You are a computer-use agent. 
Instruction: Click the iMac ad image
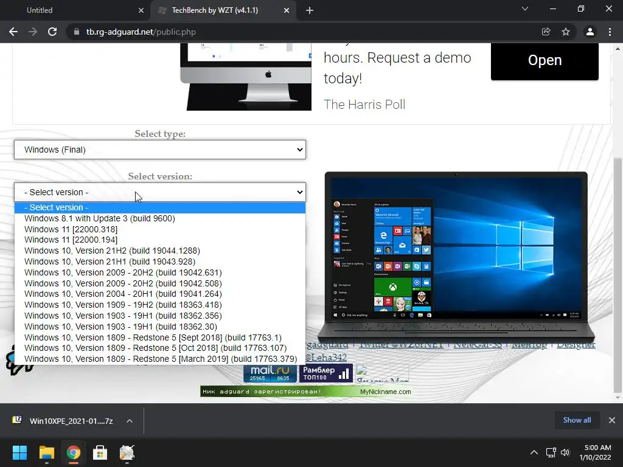click(246, 77)
